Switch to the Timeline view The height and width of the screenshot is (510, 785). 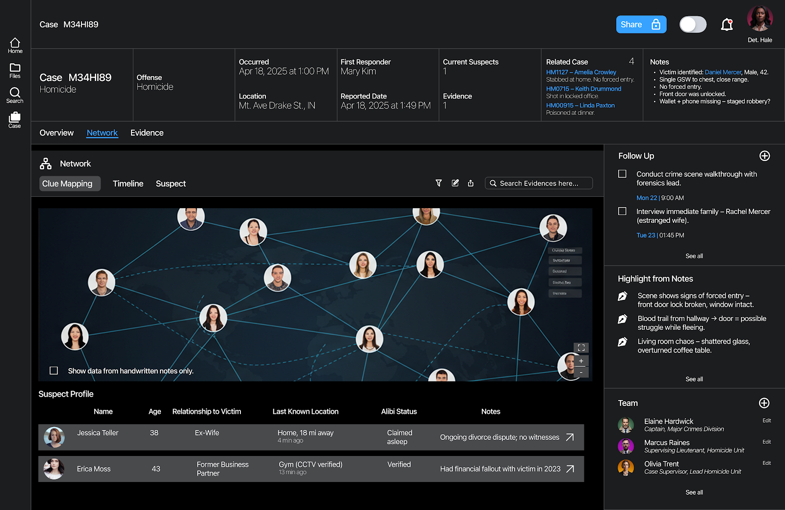coord(128,184)
